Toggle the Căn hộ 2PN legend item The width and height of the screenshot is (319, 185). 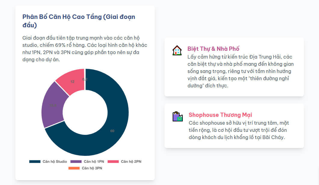click(x=124, y=162)
